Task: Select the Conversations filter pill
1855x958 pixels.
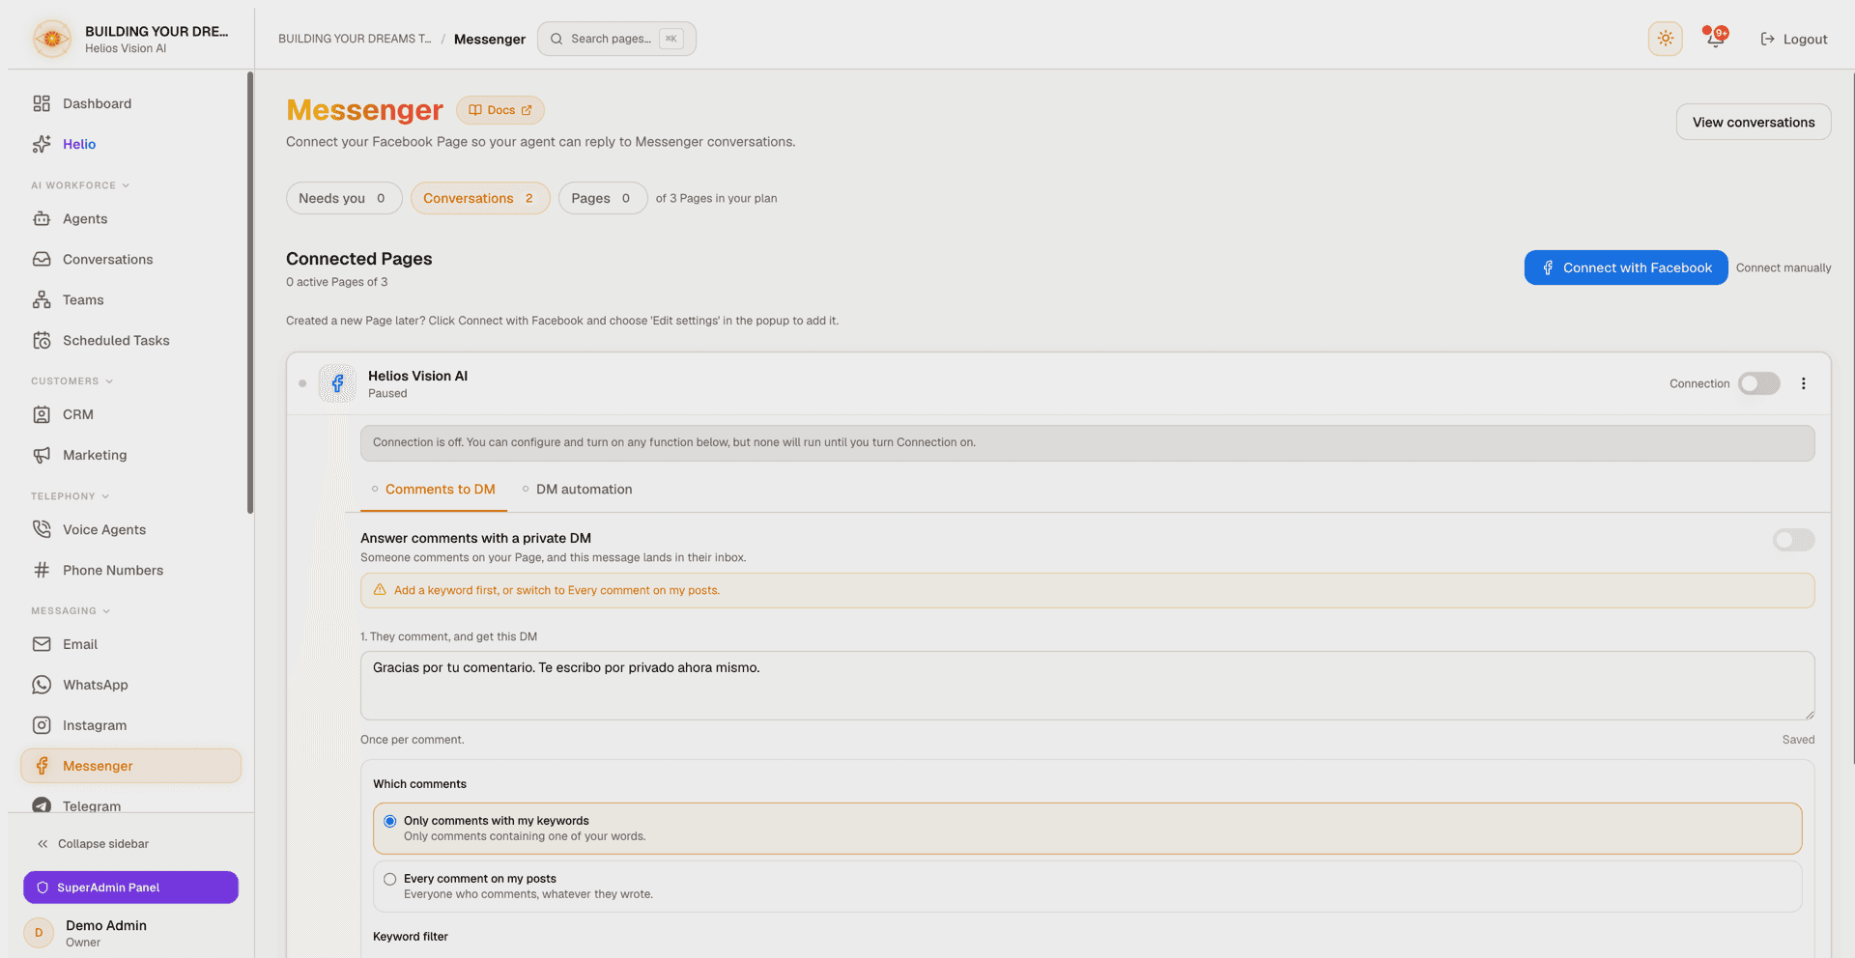Action: (x=480, y=198)
